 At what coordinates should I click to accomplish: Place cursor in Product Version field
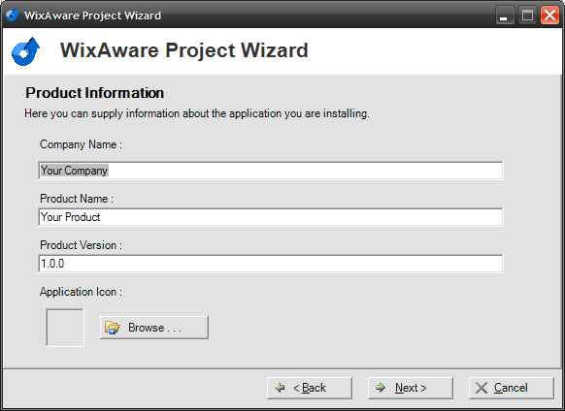[271, 264]
